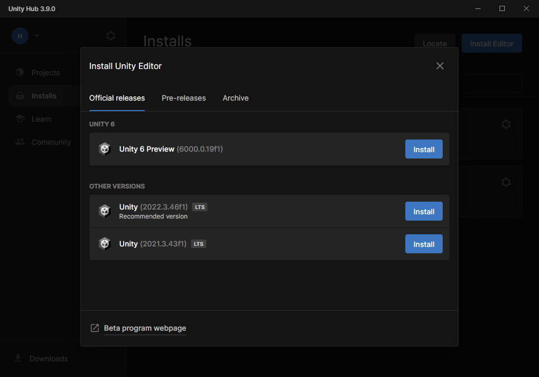539x377 pixels.
Task: Expand the account dropdown arrow
Action: click(x=37, y=36)
